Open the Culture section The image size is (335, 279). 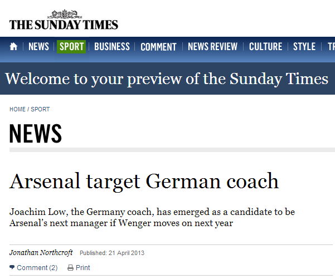click(x=265, y=47)
